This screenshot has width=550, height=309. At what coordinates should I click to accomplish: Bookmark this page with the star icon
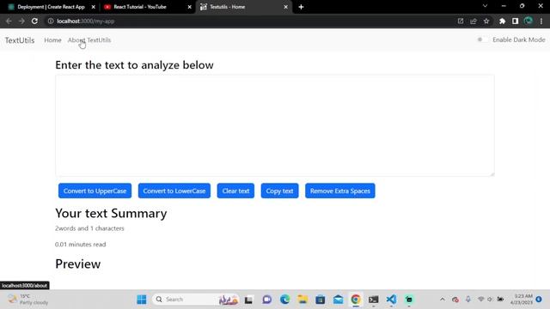click(486, 21)
